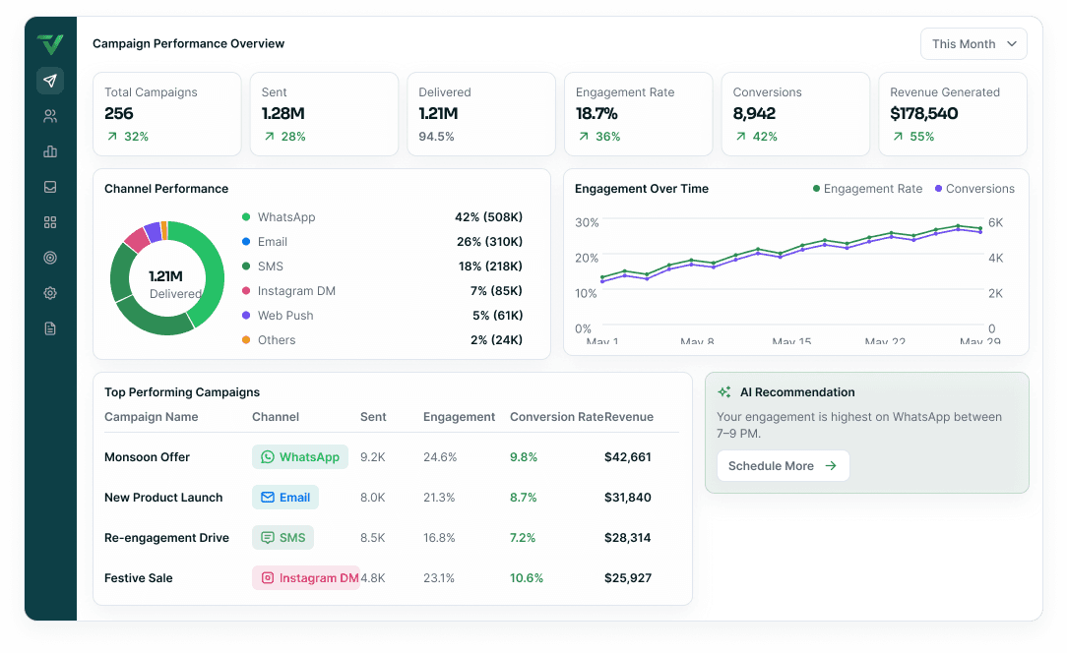Sort by Sent column header
This screenshot has width=1067, height=653.
pyautogui.click(x=373, y=417)
